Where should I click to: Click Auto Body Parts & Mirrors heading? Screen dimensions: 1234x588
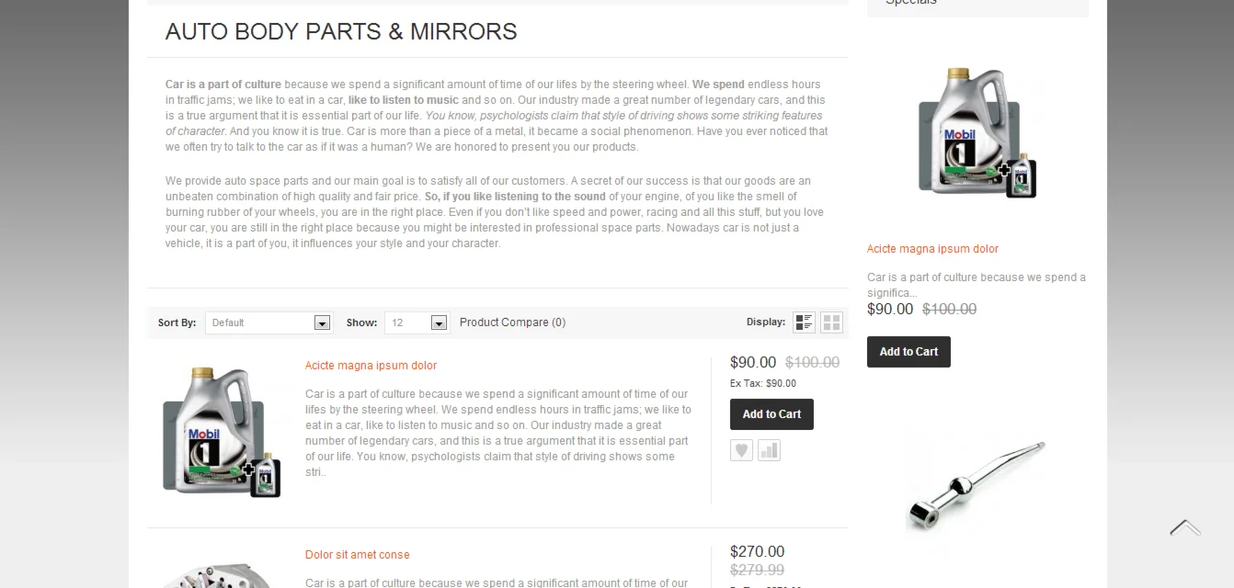click(x=341, y=32)
